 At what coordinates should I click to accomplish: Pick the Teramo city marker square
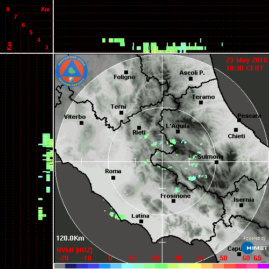click(201, 103)
